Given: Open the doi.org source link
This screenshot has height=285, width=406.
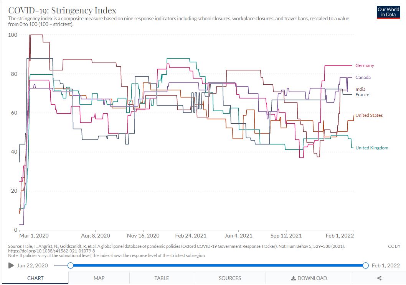Looking at the screenshot, I should [51, 251].
